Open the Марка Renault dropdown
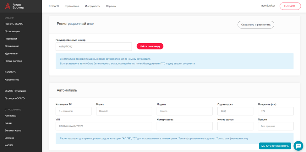Screen dimensions: 306x152 pyautogui.click(x=124, y=111)
